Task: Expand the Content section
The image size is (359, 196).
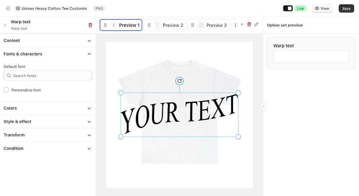Action: [48, 41]
